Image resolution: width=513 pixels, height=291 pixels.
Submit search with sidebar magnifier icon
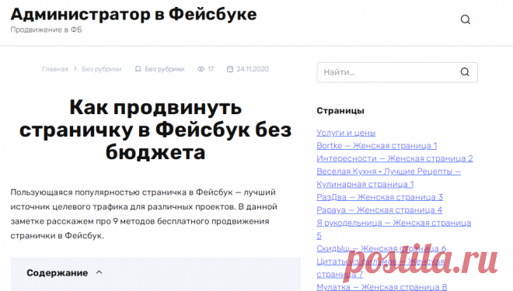[x=465, y=72]
